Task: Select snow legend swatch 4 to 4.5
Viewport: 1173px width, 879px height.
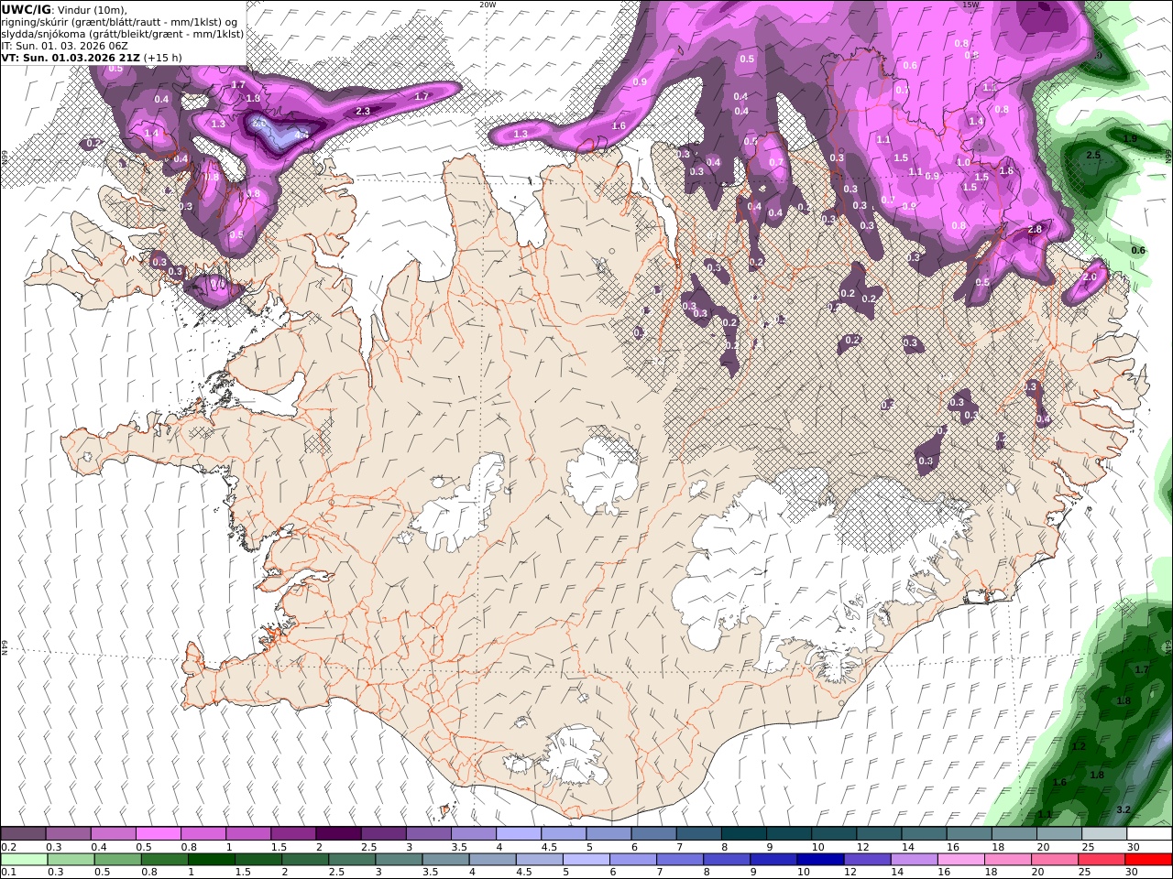Action: tap(518, 834)
